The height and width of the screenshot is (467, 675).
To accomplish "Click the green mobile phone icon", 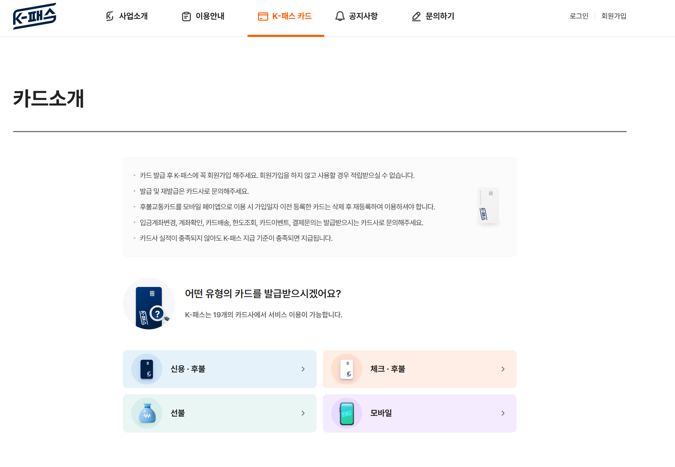I will coord(347,413).
